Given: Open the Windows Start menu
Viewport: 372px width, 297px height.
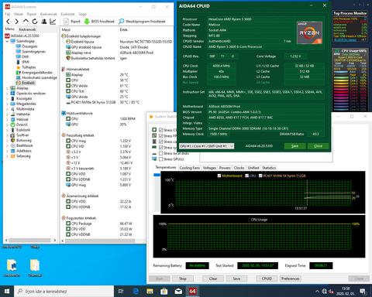Looking at the screenshot, I should [7, 292].
